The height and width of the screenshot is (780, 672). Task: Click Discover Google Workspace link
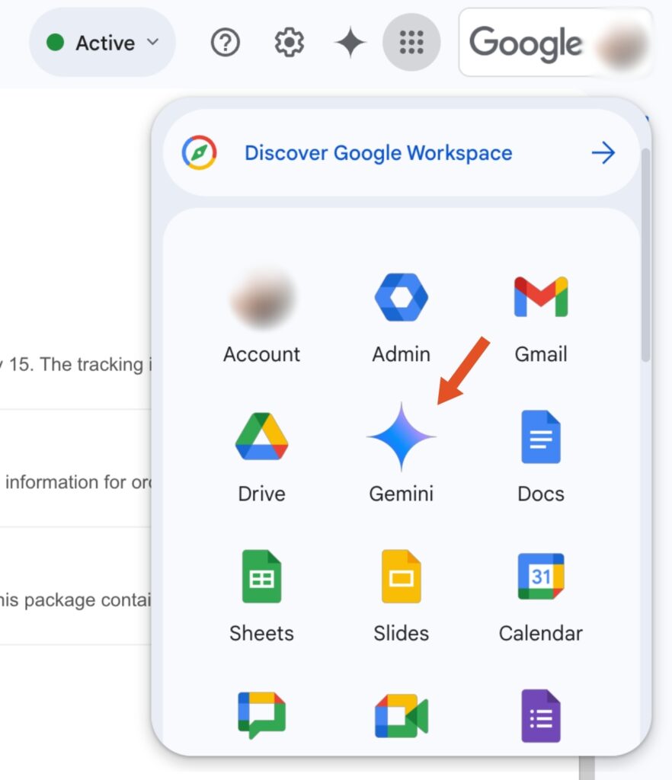coord(378,152)
